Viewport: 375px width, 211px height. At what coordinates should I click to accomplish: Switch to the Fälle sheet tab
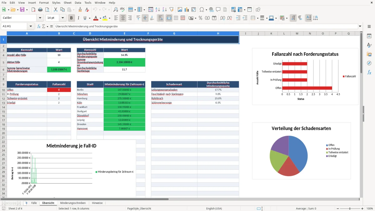click(x=34, y=203)
